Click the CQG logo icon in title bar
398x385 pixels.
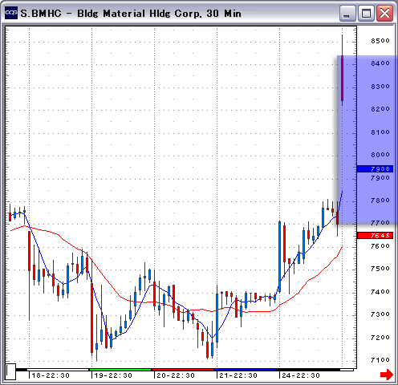coord(11,13)
